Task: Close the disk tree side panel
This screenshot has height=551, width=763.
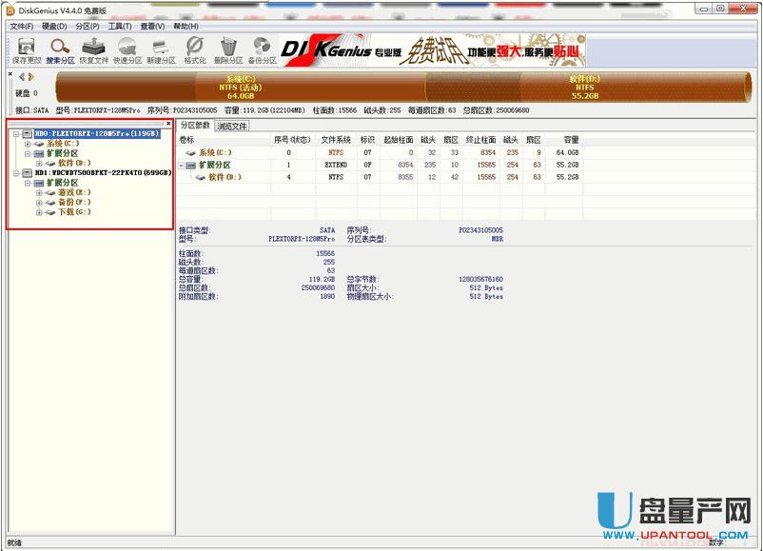Action: (x=168, y=124)
